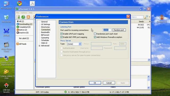Viewport: 170px width, 96px height.
Task: Open the Options menu in µTorrent
Action: click(x=24, y=13)
